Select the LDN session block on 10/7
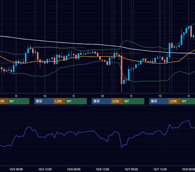This screenshot has width=195, height=172. pyautogui.click(x=174, y=101)
